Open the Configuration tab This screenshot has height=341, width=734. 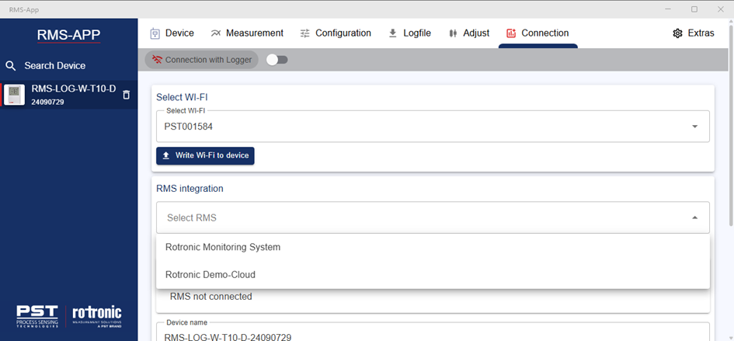tap(336, 33)
